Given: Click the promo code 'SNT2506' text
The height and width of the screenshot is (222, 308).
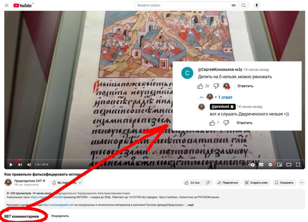Looking at the screenshot, I should (82, 197).
